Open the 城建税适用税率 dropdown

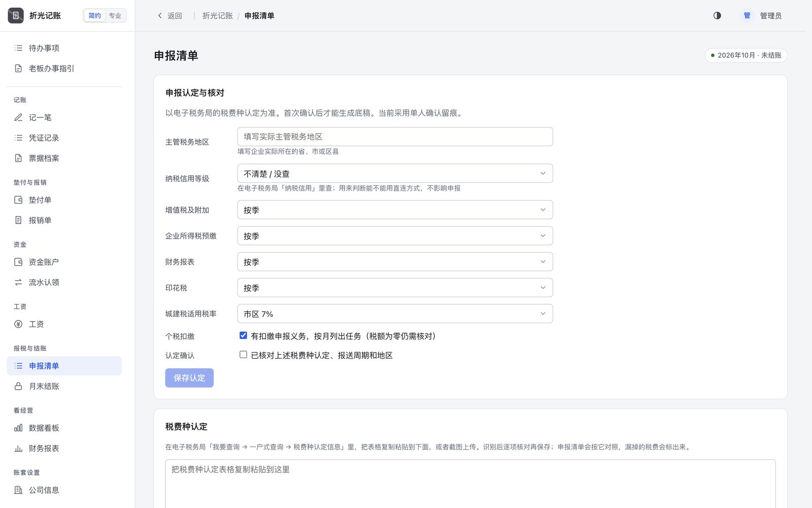click(x=395, y=313)
